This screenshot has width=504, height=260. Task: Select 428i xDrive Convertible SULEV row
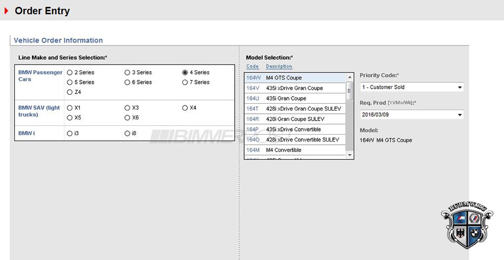coord(295,139)
